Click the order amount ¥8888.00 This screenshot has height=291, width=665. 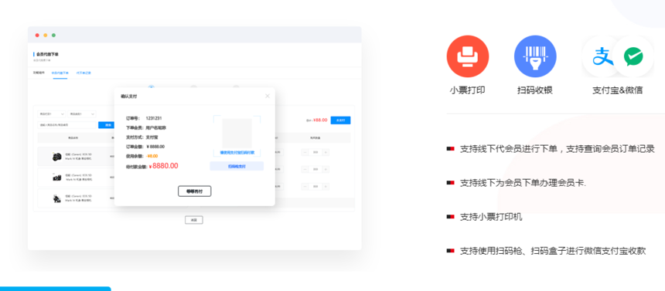155,147
